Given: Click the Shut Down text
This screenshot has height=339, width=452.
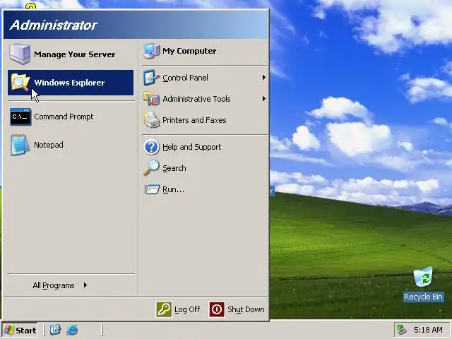Looking at the screenshot, I should pos(246,309).
